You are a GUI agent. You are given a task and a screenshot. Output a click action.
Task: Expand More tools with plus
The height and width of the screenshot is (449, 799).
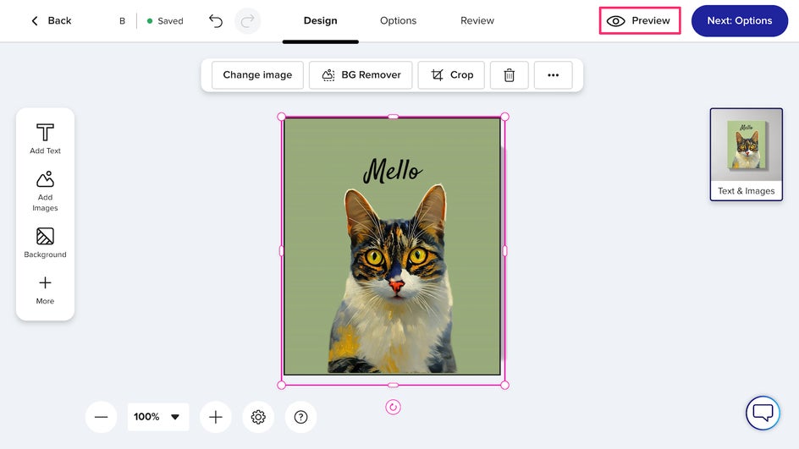click(46, 290)
